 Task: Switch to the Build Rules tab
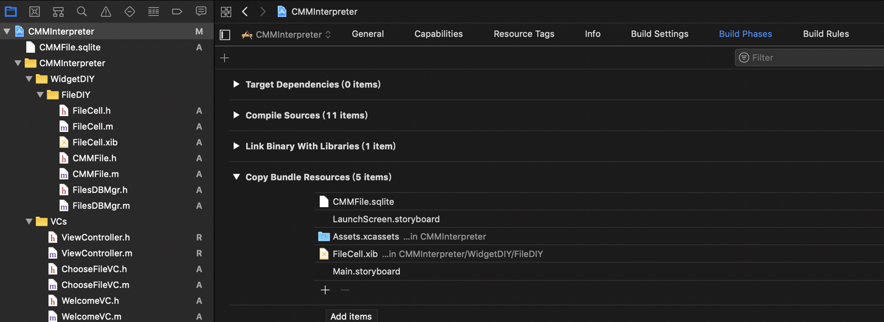pos(826,34)
